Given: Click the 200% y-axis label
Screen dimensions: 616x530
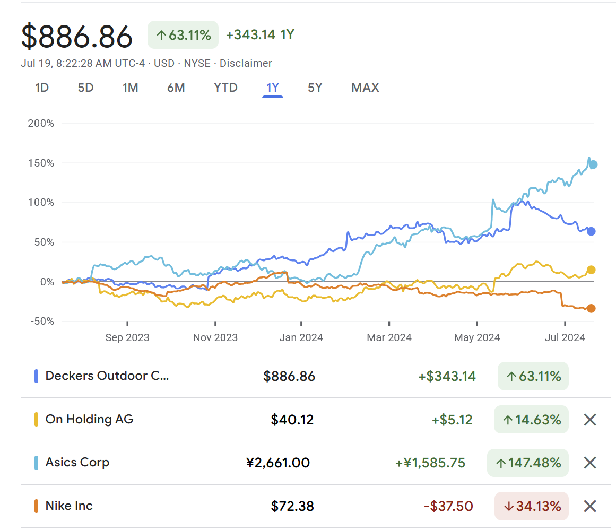Looking at the screenshot, I should [41, 124].
